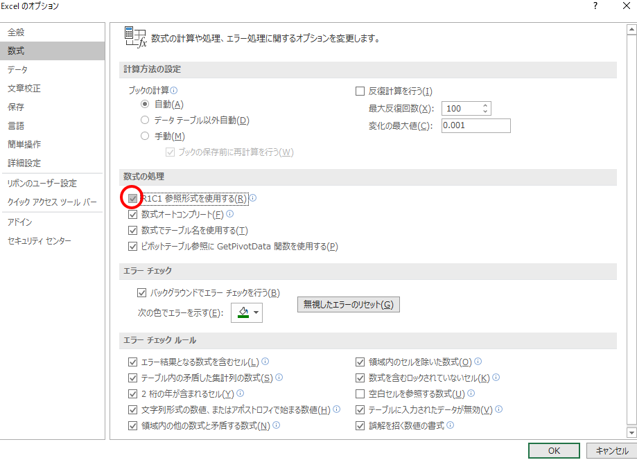The image size is (637, 460).
Task: Click info icon beside 文字列形式の数値
Action: pos(337,409)
